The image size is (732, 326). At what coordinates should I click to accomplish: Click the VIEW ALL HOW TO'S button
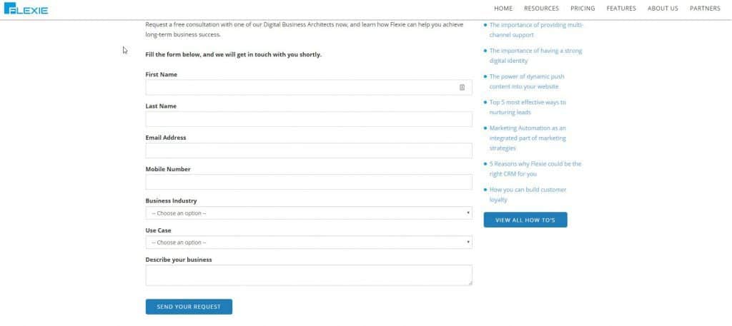[525, 220]
